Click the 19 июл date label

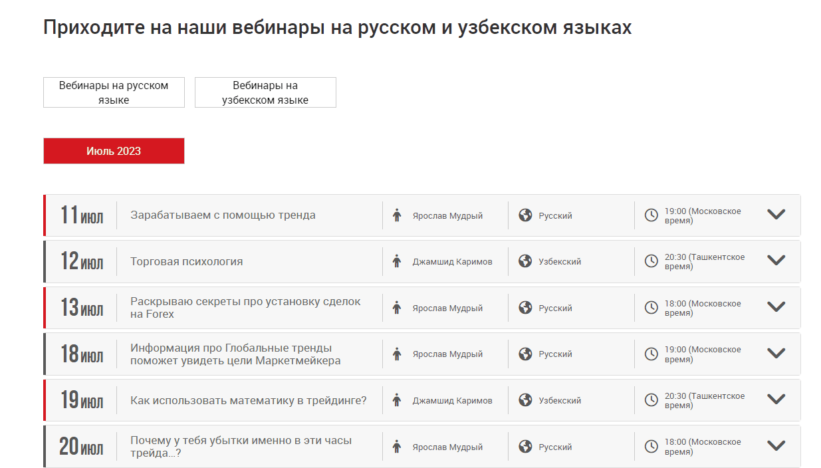tap(82, 400)
